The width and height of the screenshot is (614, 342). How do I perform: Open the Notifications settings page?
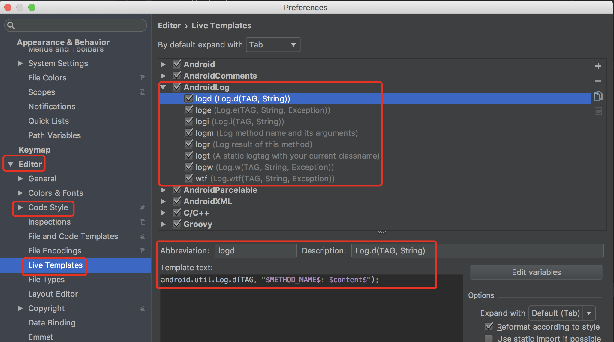52,107
